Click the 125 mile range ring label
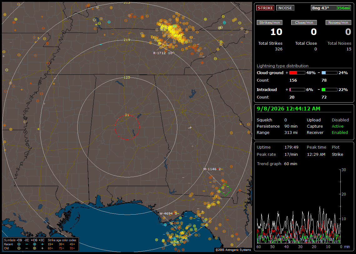This screenshot has width=356, height=254. pyautogui.click(x=127, y=77)
